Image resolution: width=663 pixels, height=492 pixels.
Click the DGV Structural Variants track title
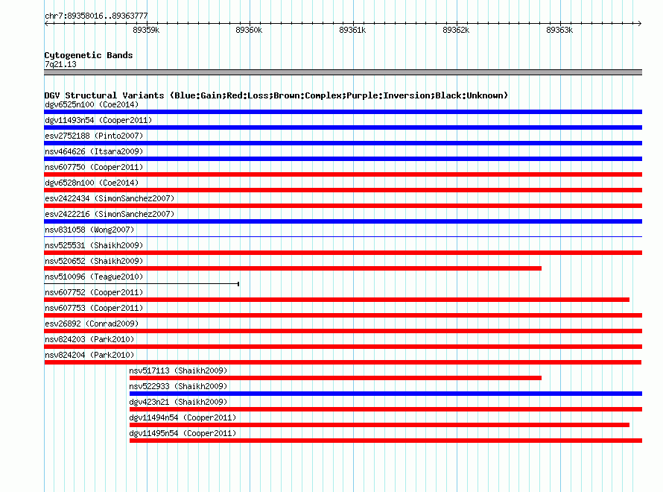(x=276, y=95)
